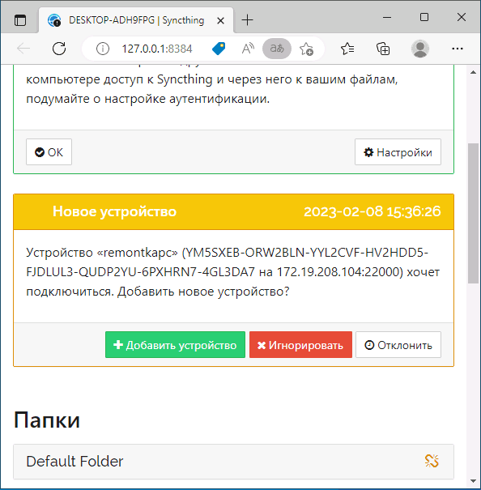Reload the current page
This screenshot has height=490, width=481.
click(59, 49)
